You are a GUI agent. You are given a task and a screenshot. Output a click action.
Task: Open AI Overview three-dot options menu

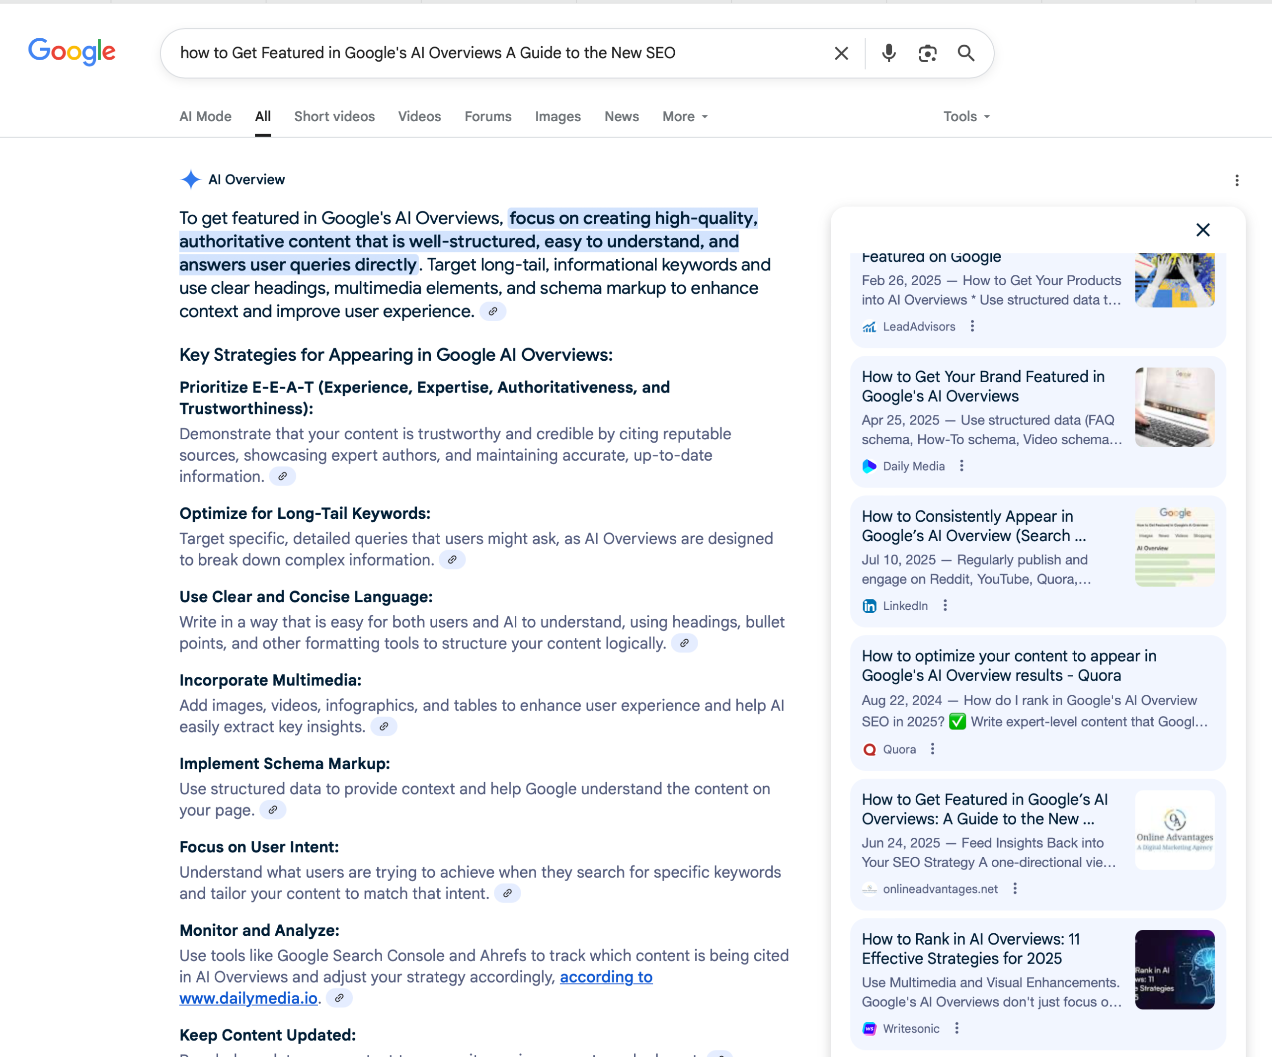tap(1237, 180)
